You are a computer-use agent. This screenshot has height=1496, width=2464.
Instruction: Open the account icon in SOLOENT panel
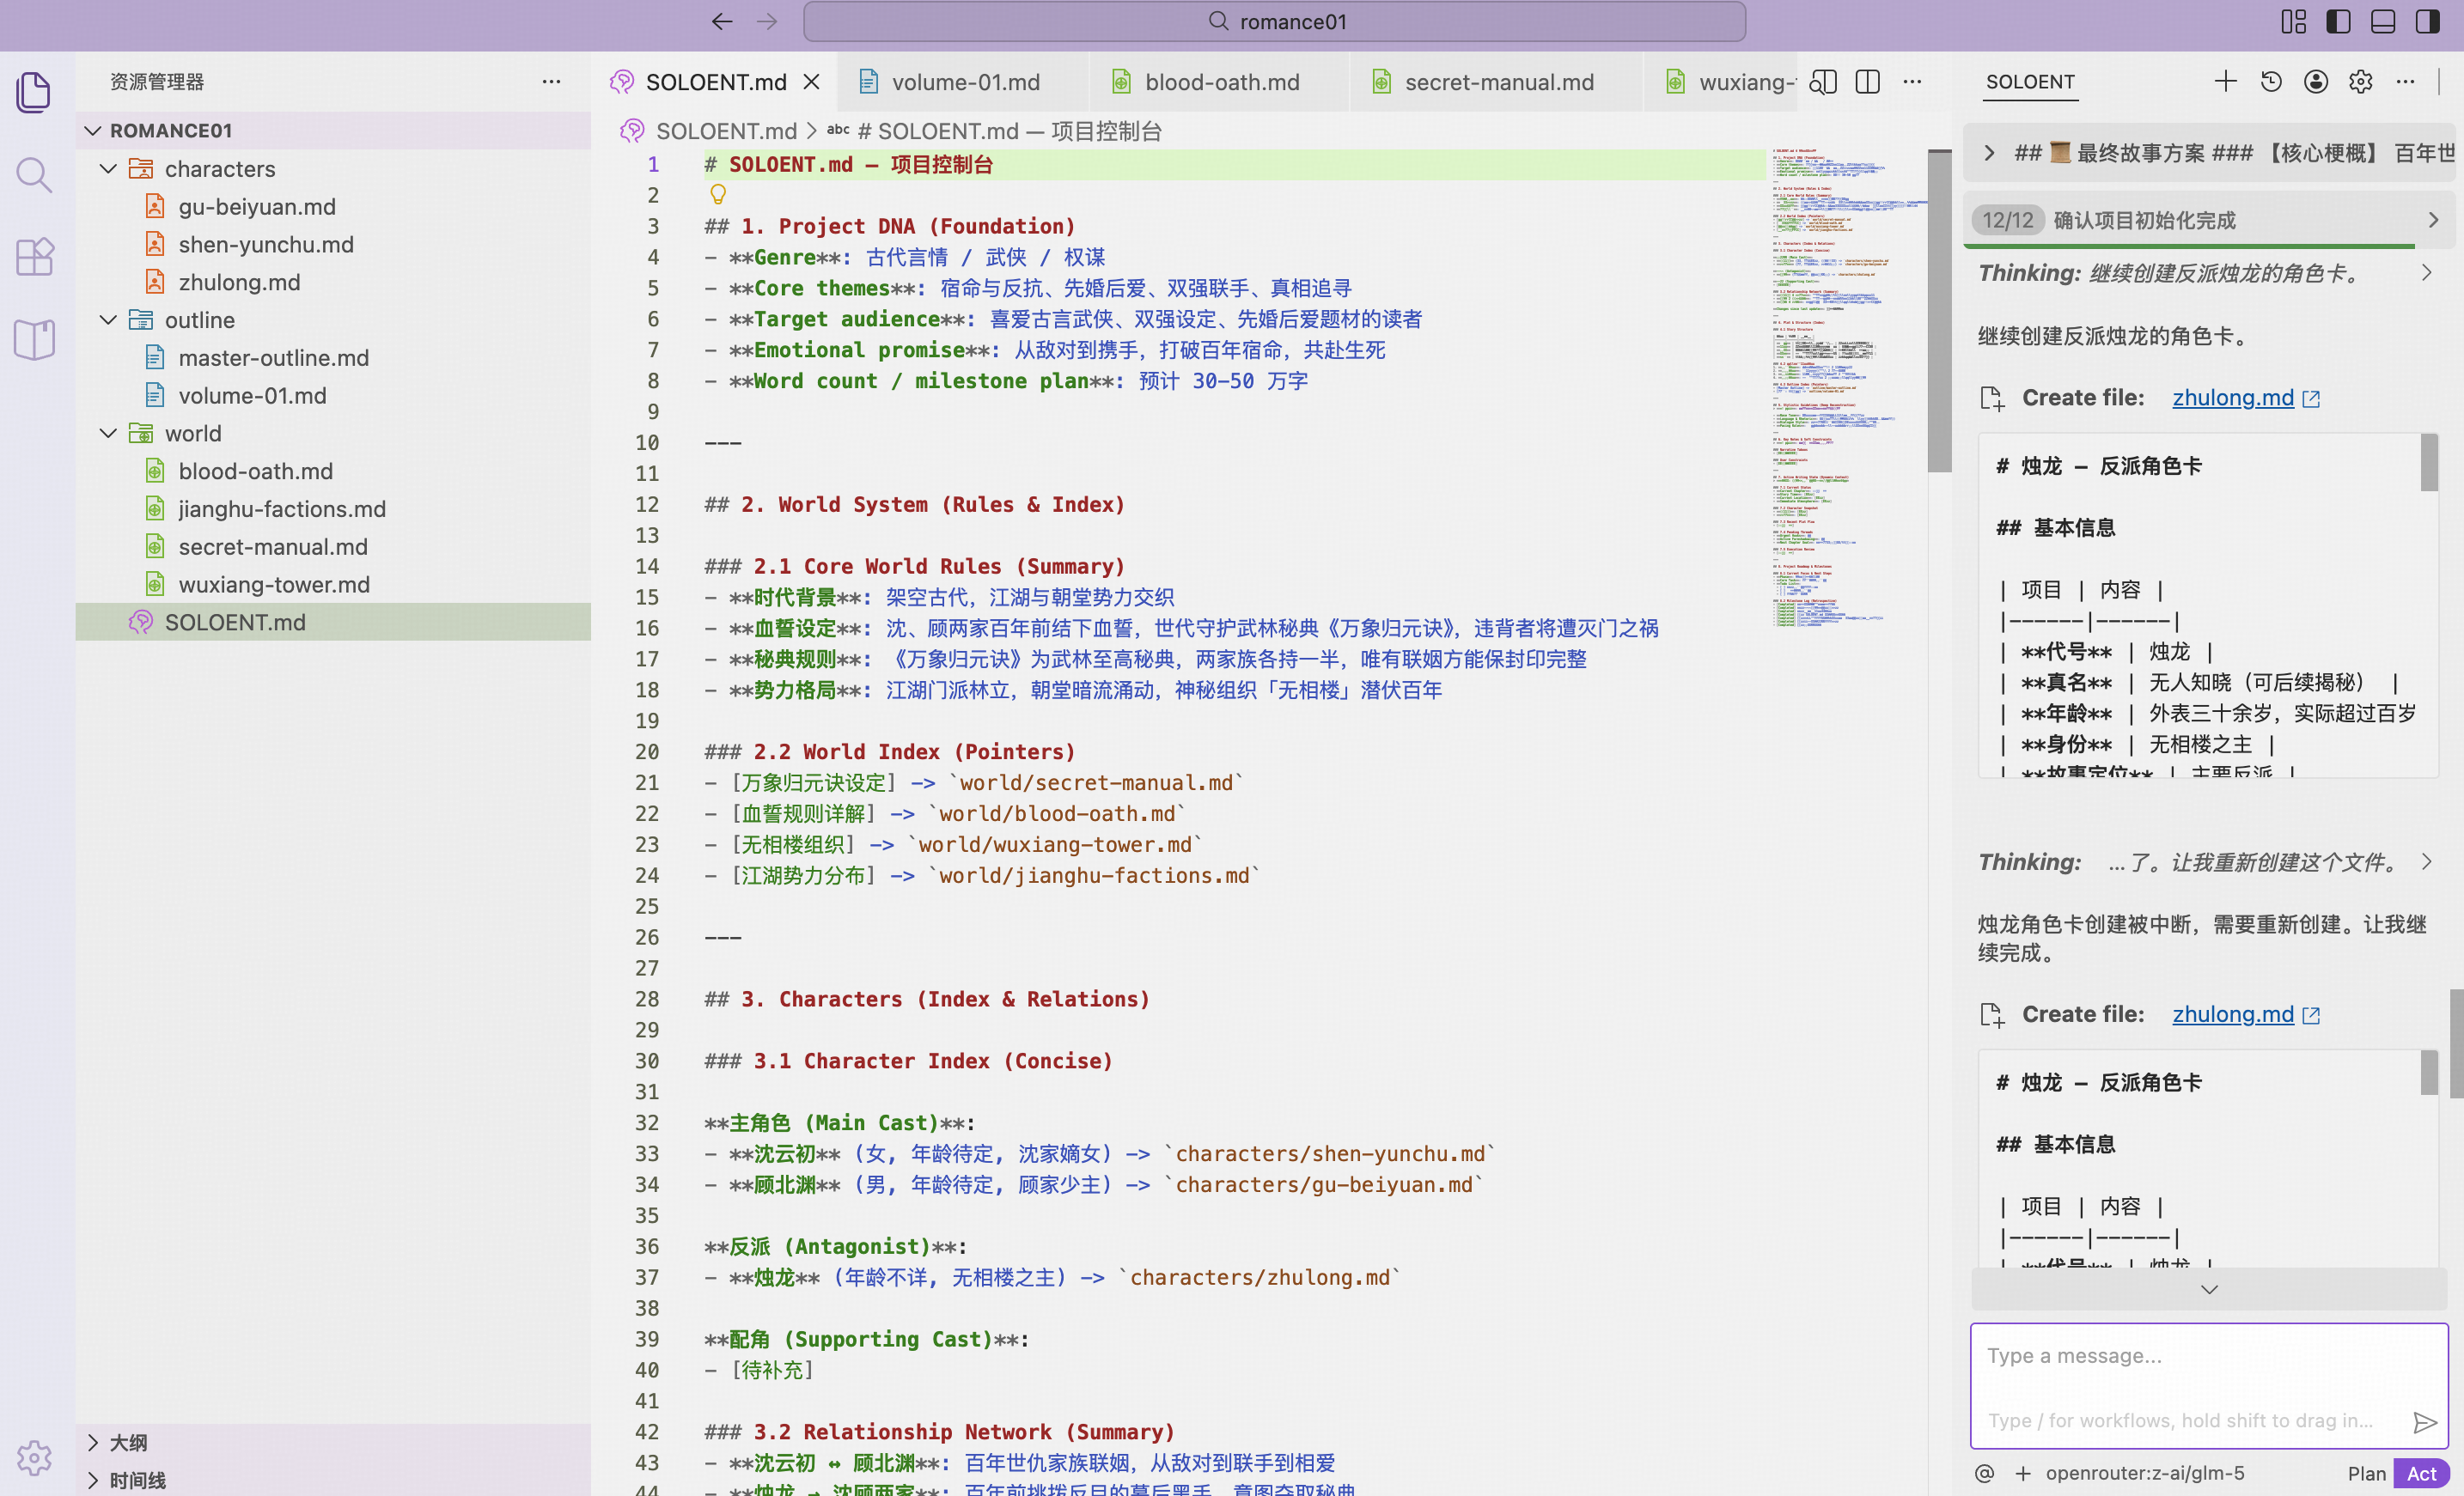(x=2316, y=82)
